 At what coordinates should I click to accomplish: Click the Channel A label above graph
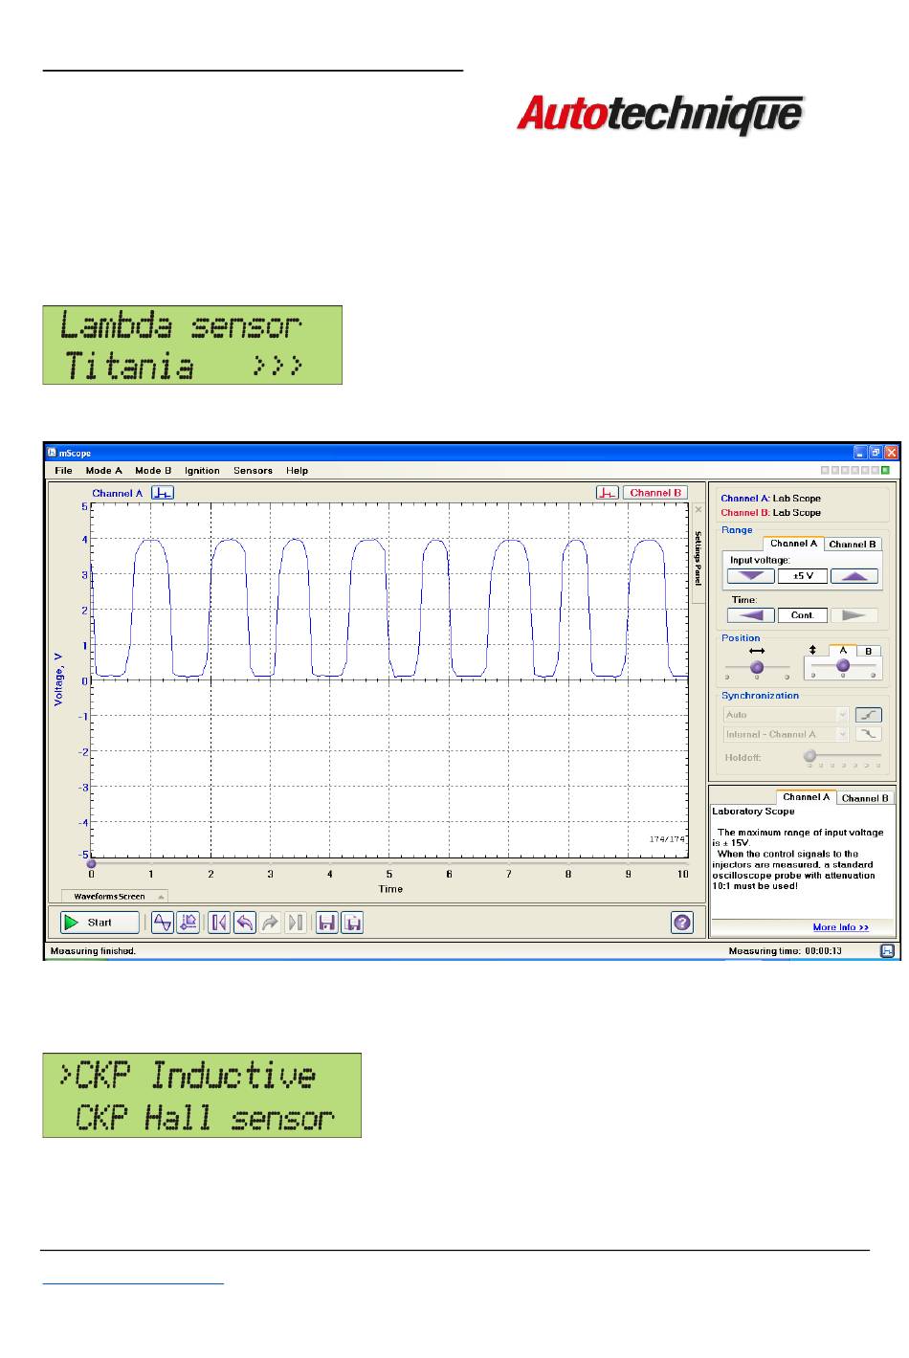(118, 494)
